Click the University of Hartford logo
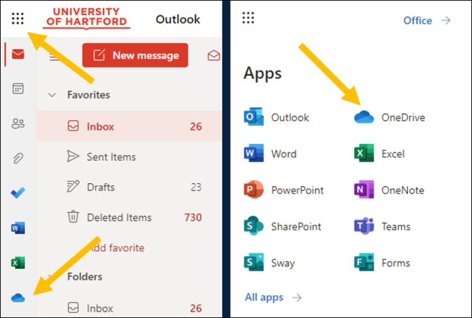 point(86,18)
